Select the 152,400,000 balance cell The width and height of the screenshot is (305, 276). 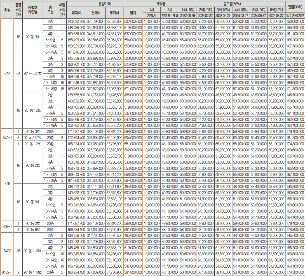(x=295, y=58)
